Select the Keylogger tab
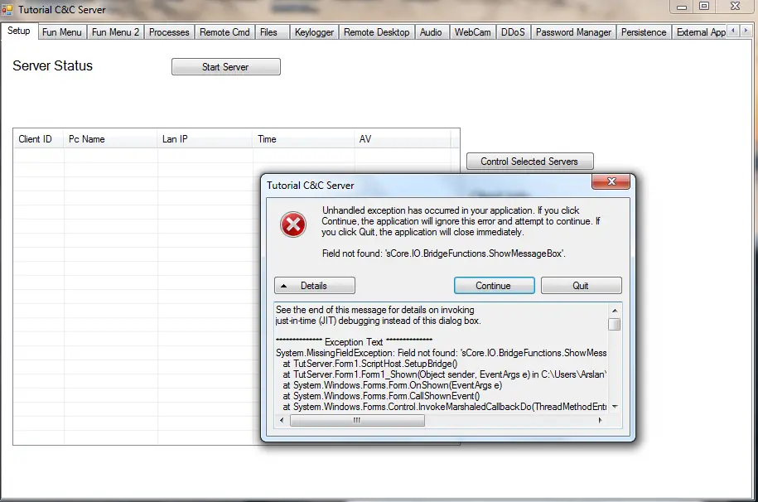 [x=314, y=32]
